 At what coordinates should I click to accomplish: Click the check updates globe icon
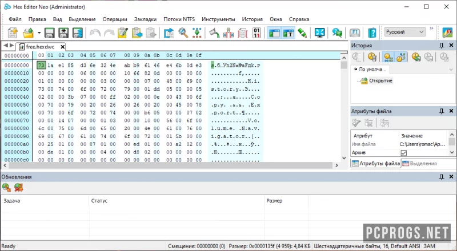pyautogui.click(x=6, y=188)
